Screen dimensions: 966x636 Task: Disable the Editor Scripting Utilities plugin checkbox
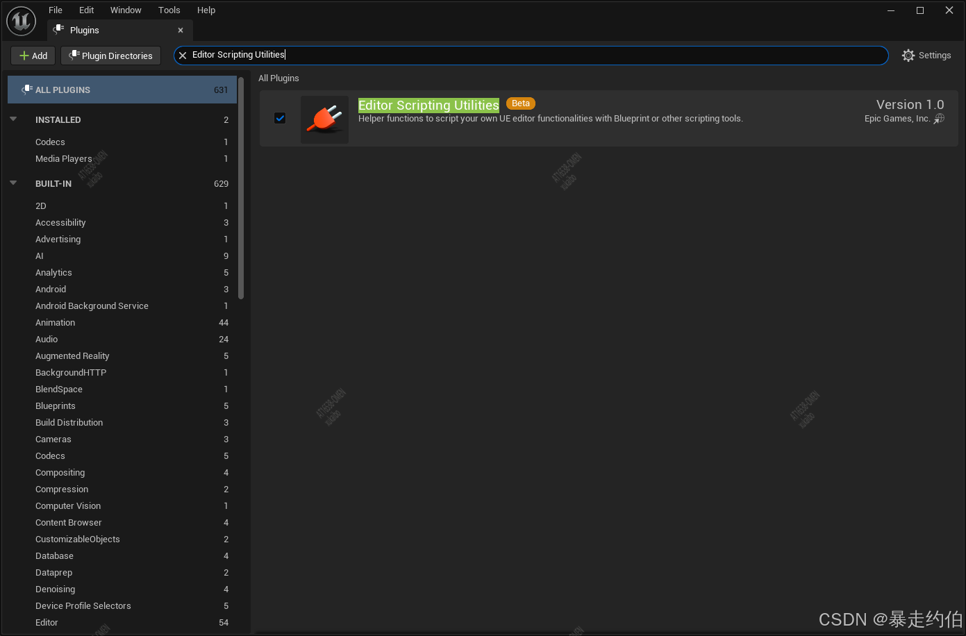pyautogui.click(x=280, y=118)
